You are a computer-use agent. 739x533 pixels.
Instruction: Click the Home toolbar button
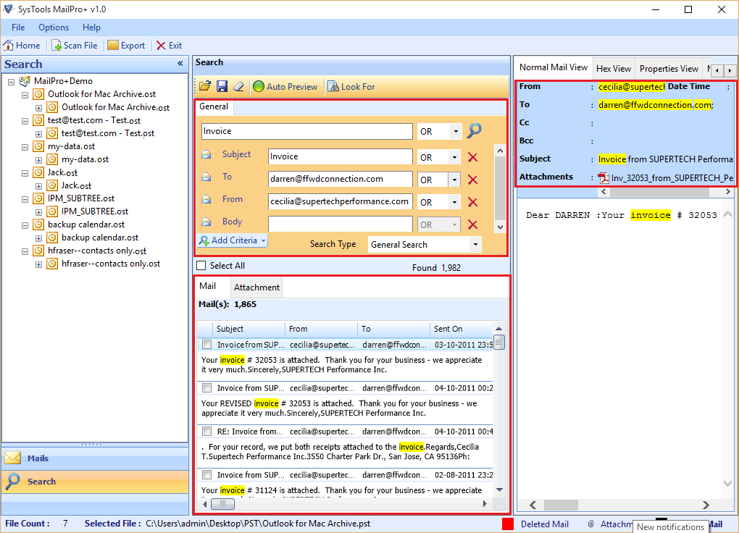(x=22, y=45)
